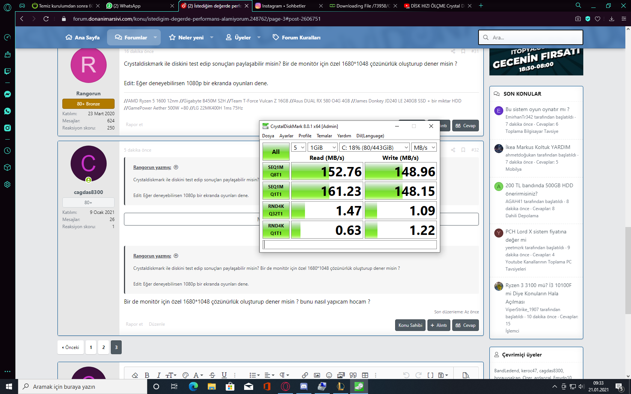Open Messenger in the Opera sidebar
Viewport: 631px width, 394px height.
tap(8, 94)
